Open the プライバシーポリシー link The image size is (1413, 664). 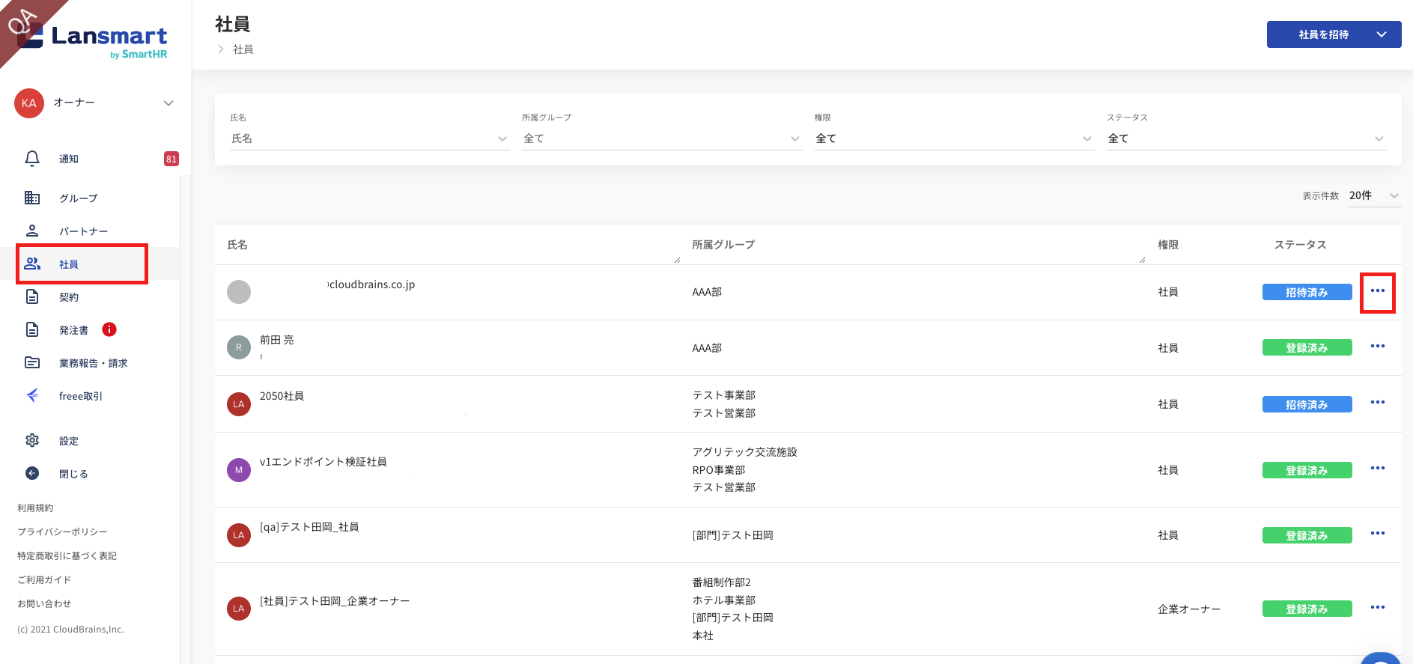[x=62, y=531]
